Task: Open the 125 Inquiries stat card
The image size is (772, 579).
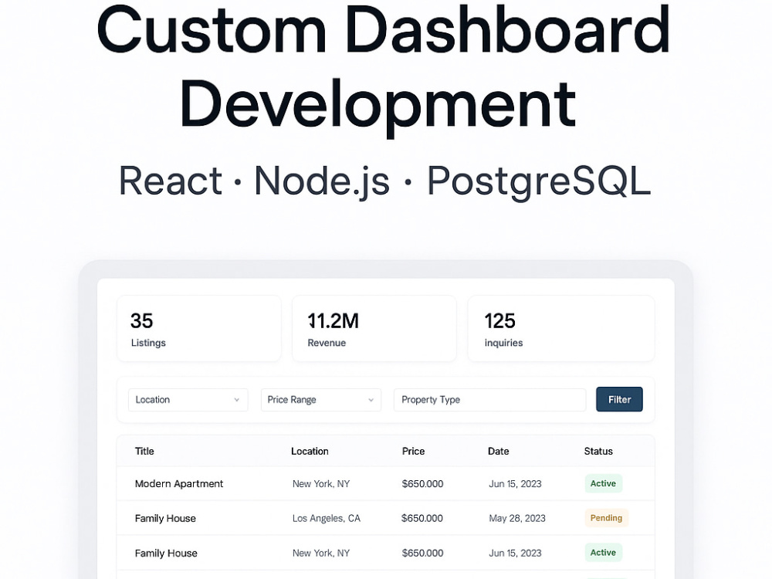Action: pos(560,328)
